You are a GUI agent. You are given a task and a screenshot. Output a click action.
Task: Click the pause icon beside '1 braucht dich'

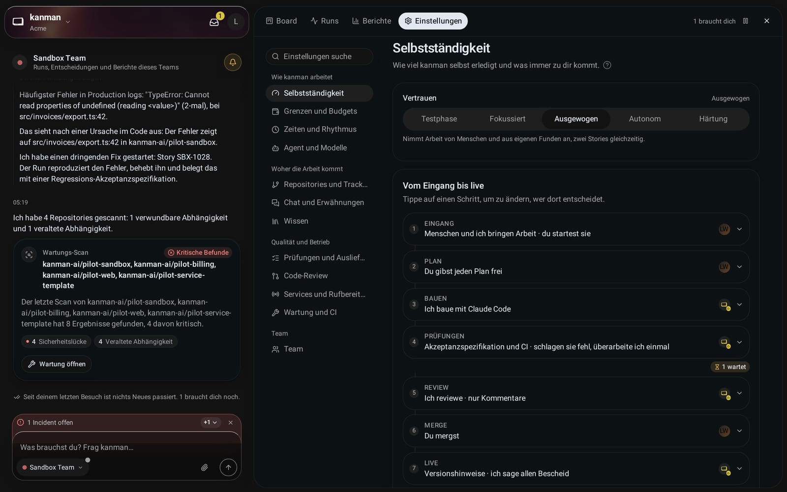pos(746,21)
